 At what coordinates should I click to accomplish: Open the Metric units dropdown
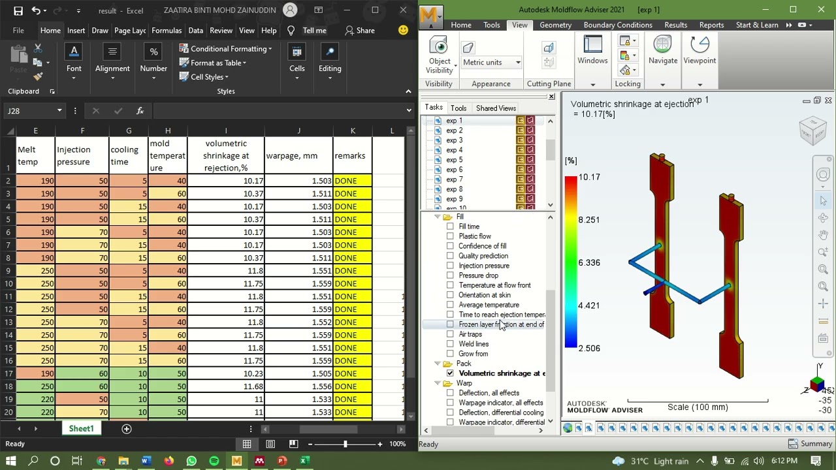pyautogui.click(x=518, y=63)
